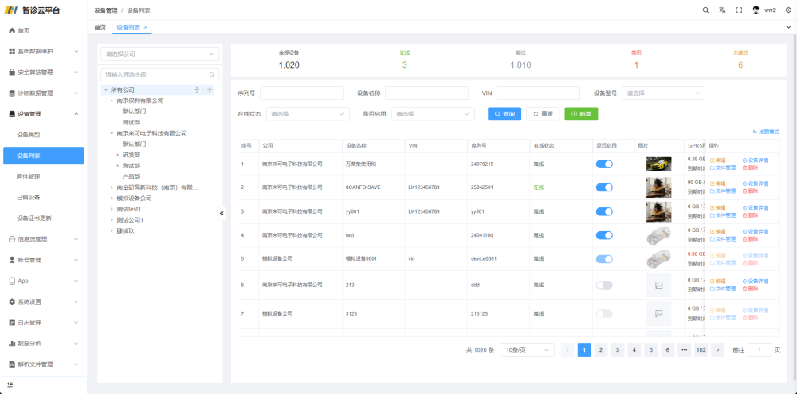The height and width of the screenshot is (394, 797).
Task: Toggle fullscreen mode icon in header
Action: 739,10
